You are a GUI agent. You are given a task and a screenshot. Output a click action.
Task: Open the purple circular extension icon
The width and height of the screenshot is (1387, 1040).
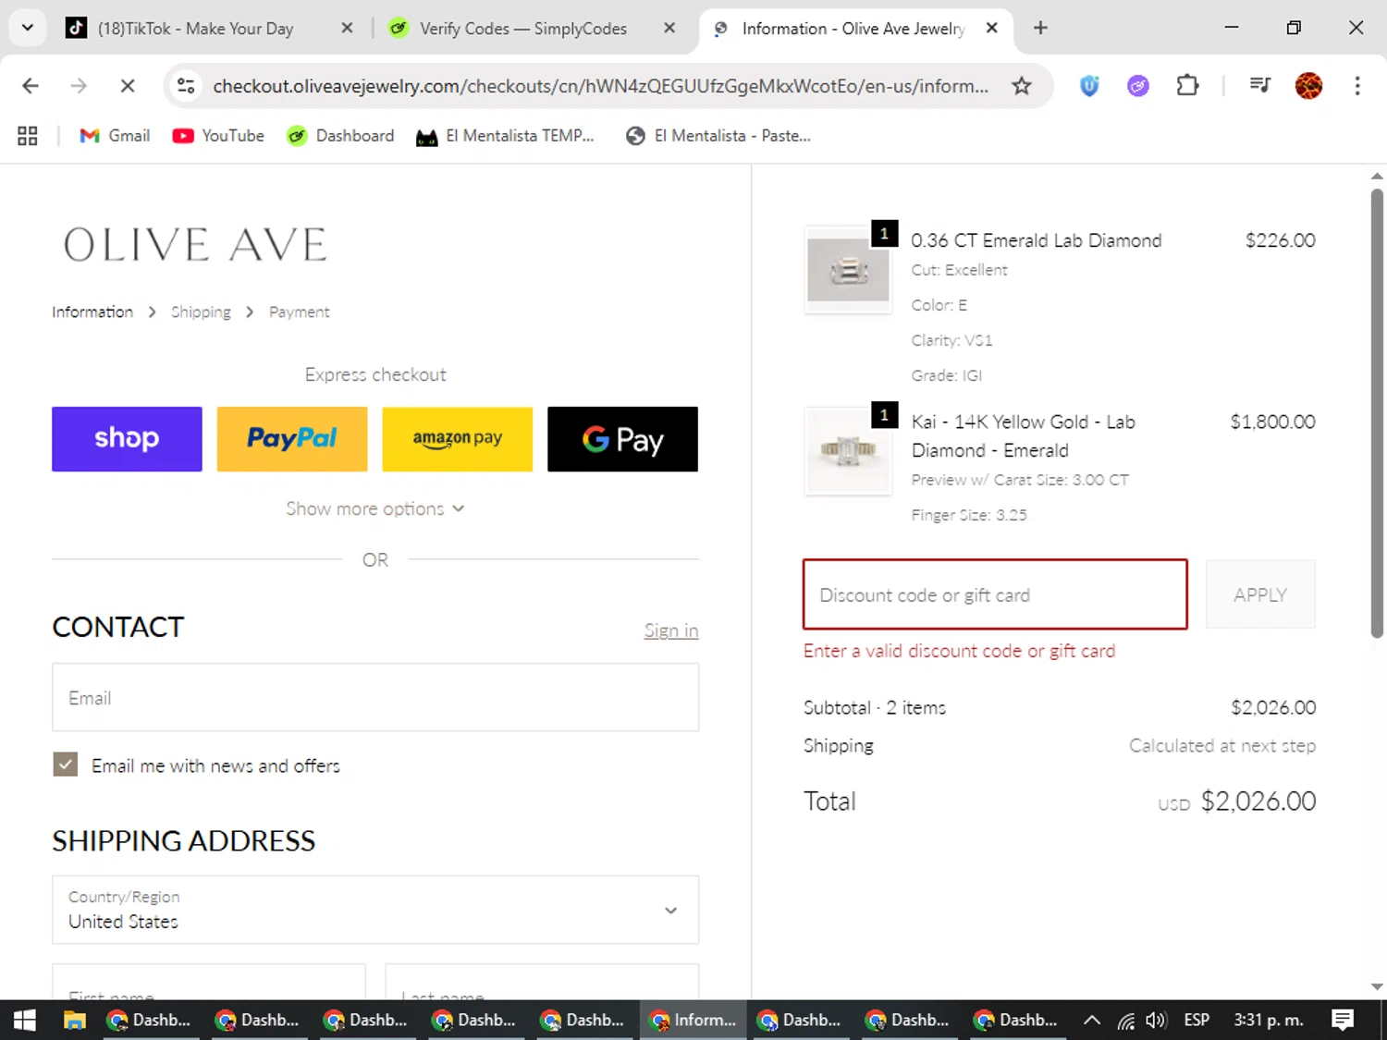coord(1137,86)
